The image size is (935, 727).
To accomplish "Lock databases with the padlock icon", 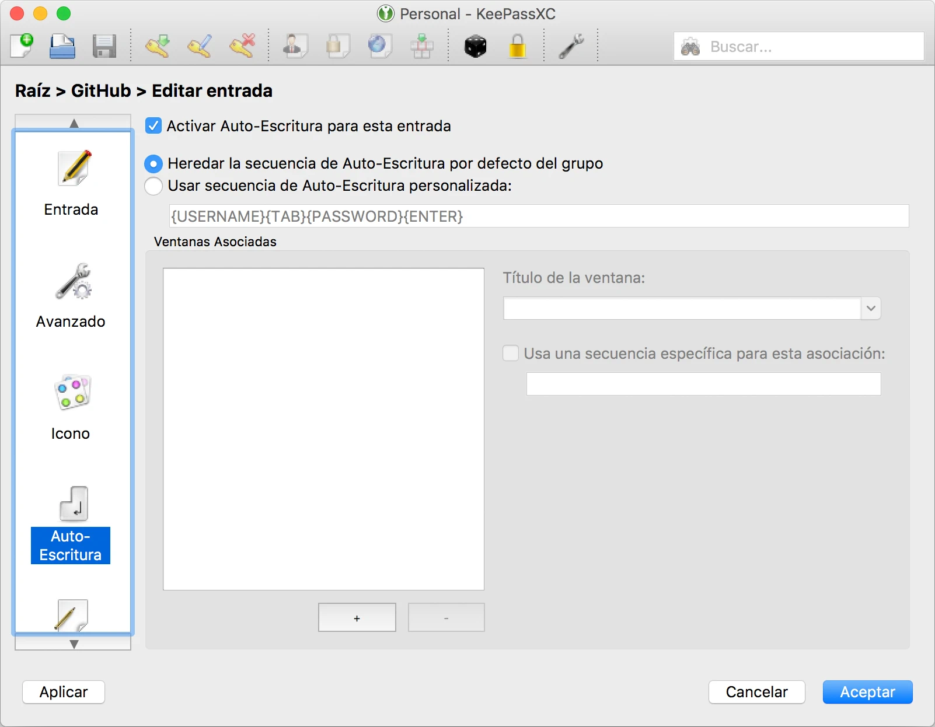I will 517,46.
